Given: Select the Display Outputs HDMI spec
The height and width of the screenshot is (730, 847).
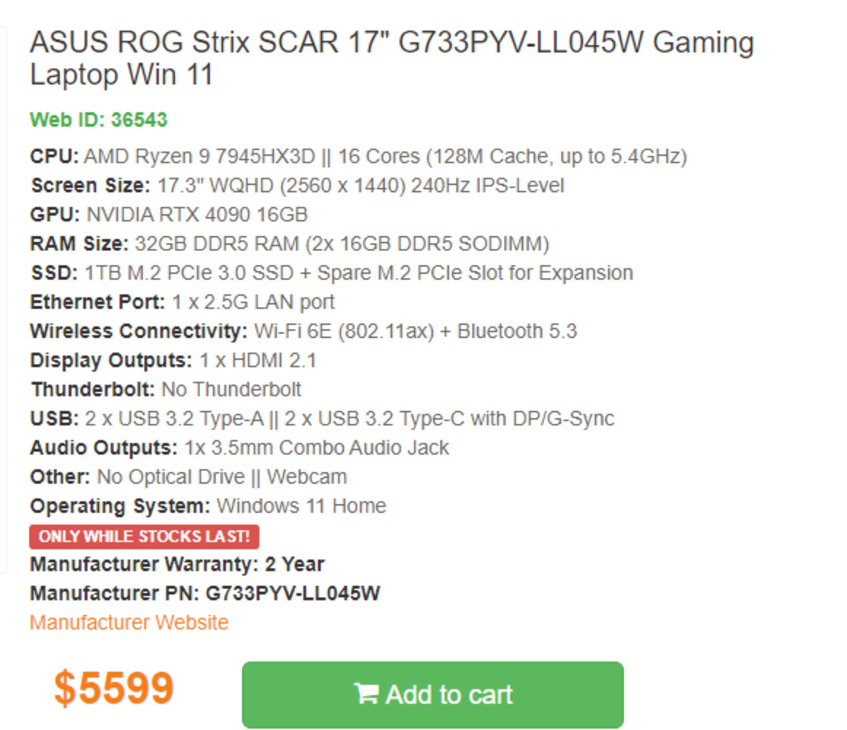Looking at the screenshot, I should pyautogui.click(x=175, y=360).
